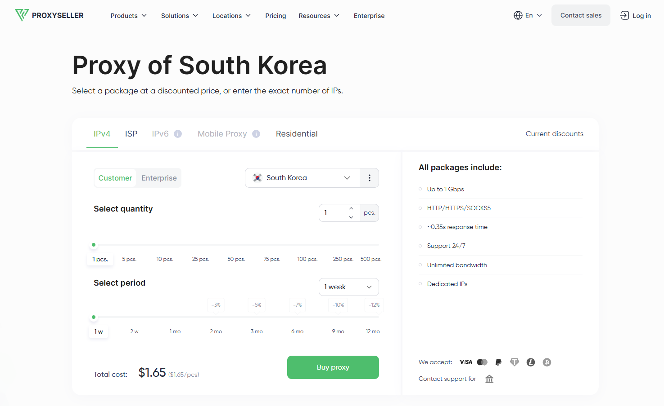Click the Log in arrow icon
The height and width of the screenshot is (406, 664).
tap(624, 15)
